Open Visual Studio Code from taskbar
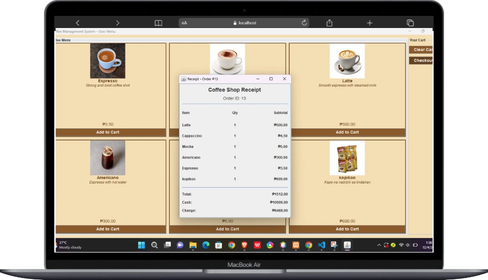Image resolution: width=488 pixels, height=280 pixels. click(321, 245)
